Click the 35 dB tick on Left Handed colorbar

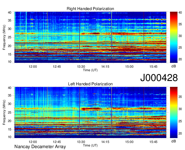coord(180,97)
